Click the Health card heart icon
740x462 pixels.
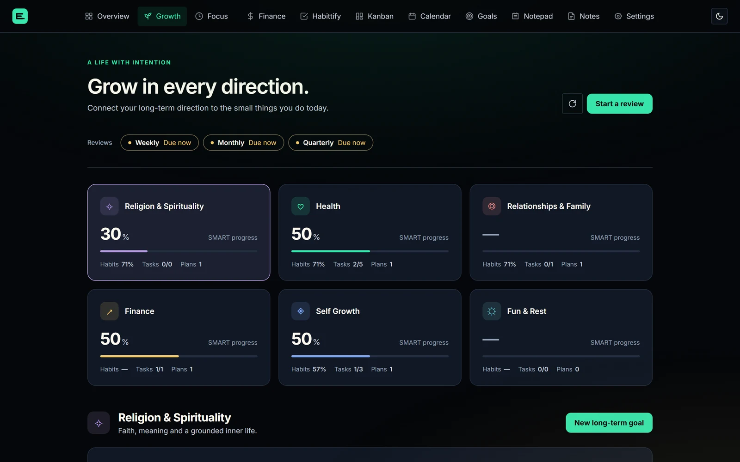[301, 207]
